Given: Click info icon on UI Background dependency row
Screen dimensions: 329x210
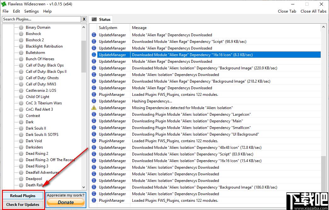Looking at the screenshot, I should click(x=94, y=134).
